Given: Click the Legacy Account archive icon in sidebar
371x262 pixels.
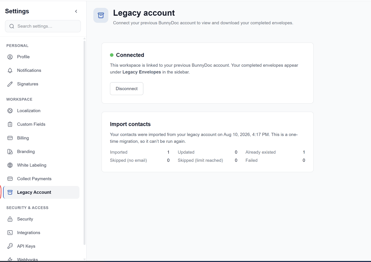Looking at the screenshot, I should coord(10,192).
